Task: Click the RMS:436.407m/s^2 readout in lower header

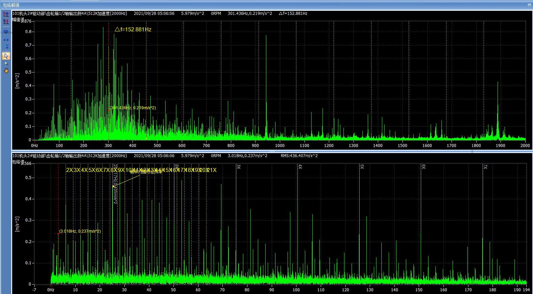Action: coord(299,156)
